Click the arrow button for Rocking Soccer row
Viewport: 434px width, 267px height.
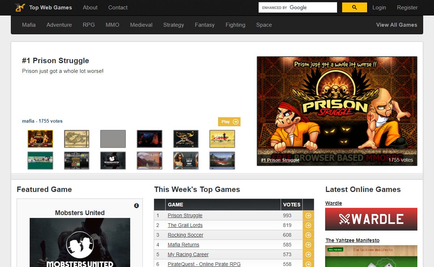tap(308, 235)
